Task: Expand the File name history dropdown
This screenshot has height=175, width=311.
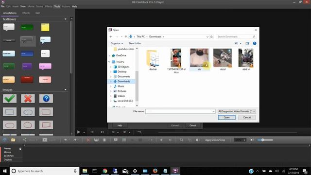Action: coord(213,111)
